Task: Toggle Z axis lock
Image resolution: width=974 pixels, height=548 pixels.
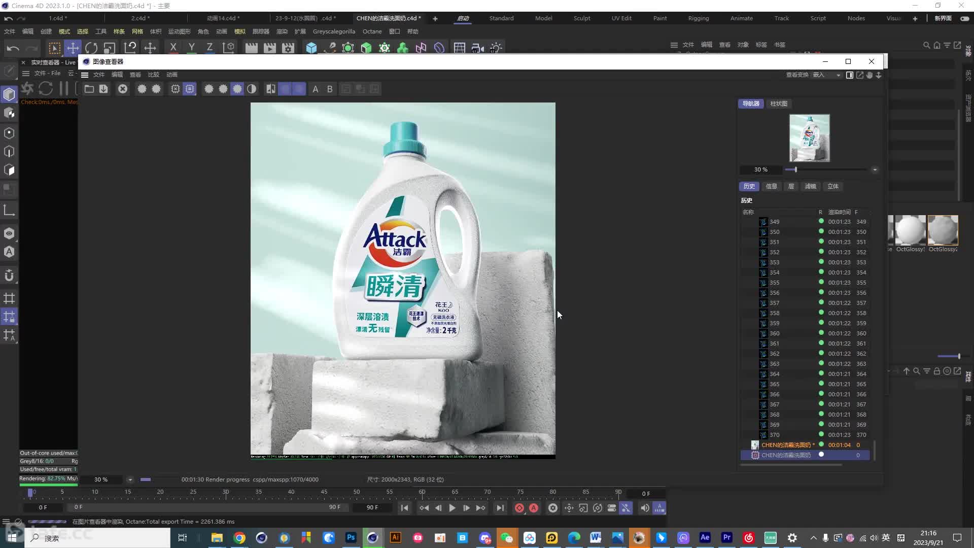Action: [x=209, y=48]
